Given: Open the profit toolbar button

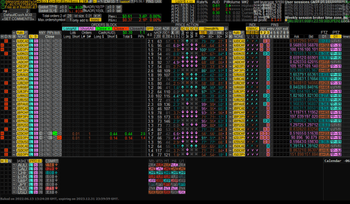Looking at the screenshot, I should click(60, 1).
